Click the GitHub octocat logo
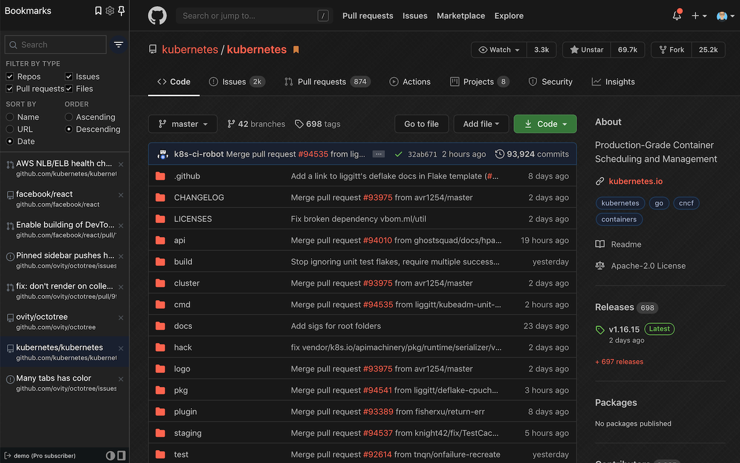The height and width of the screenshot is (463, 740). click(x=157, y=15)
